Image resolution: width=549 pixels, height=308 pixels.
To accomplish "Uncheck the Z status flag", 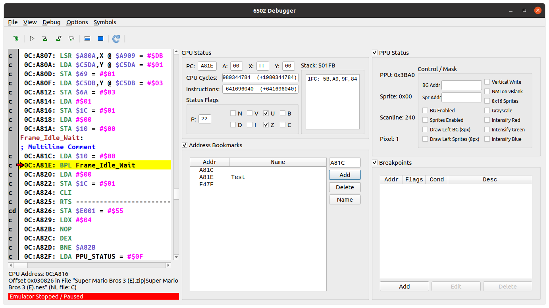I will 266,125.
